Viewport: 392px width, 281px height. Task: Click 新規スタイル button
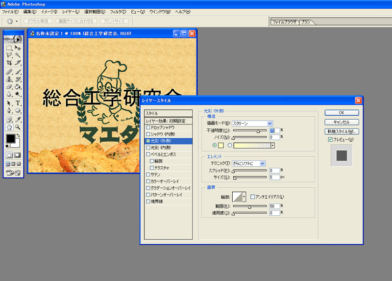(342, 131)
